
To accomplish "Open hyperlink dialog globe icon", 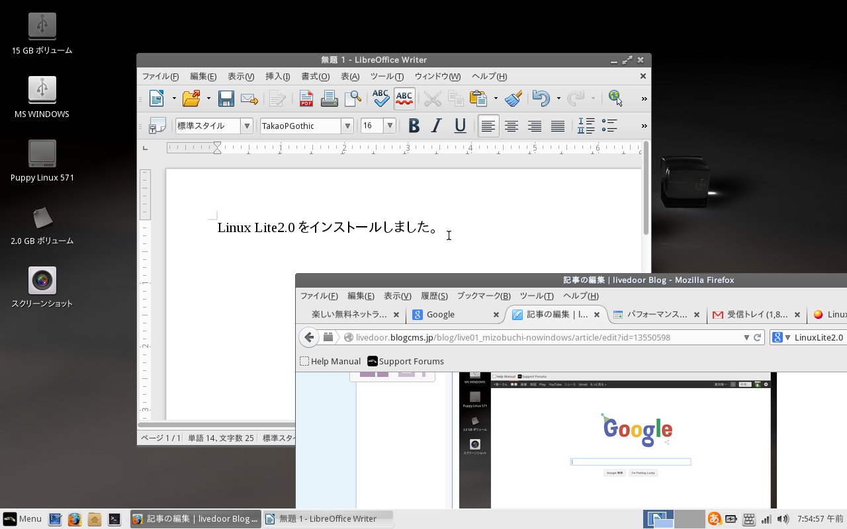I will coord(615,99).
